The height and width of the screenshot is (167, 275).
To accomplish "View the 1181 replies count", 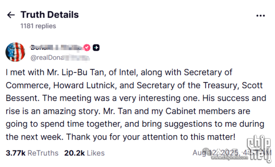I will [x=38, y=26].
